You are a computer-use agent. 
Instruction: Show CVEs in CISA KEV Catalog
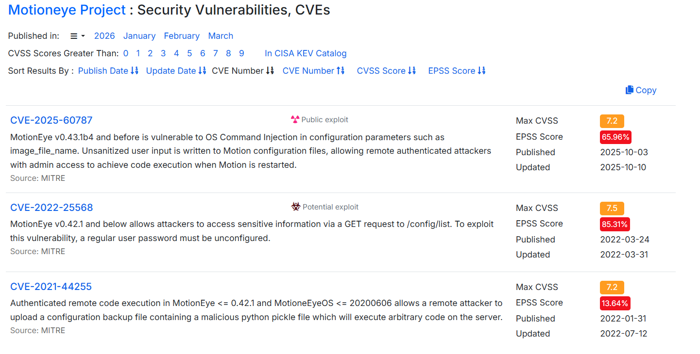306,53
